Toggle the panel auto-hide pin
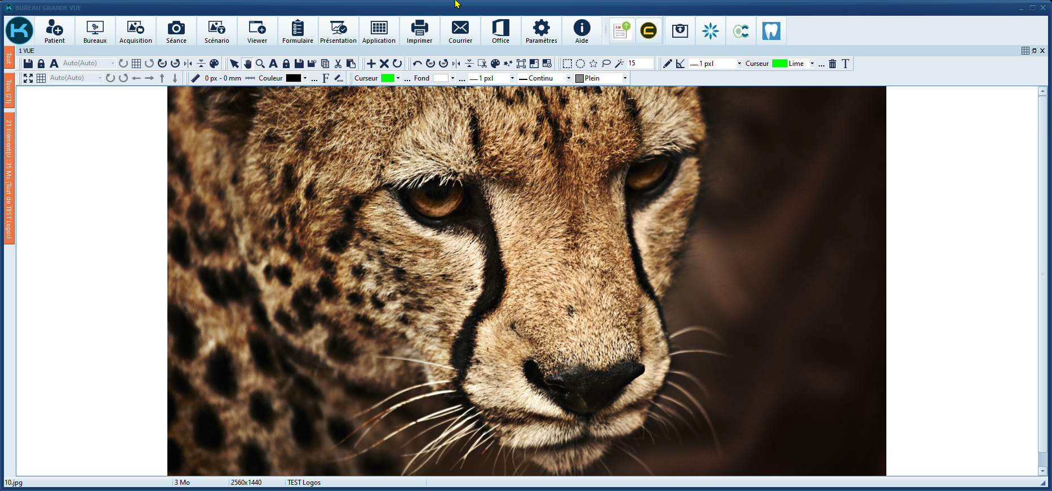The image size is (1052, 491). coord(1034,51)
